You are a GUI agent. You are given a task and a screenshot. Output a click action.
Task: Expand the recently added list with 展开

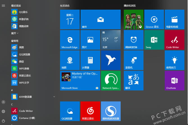click(15, 33)
